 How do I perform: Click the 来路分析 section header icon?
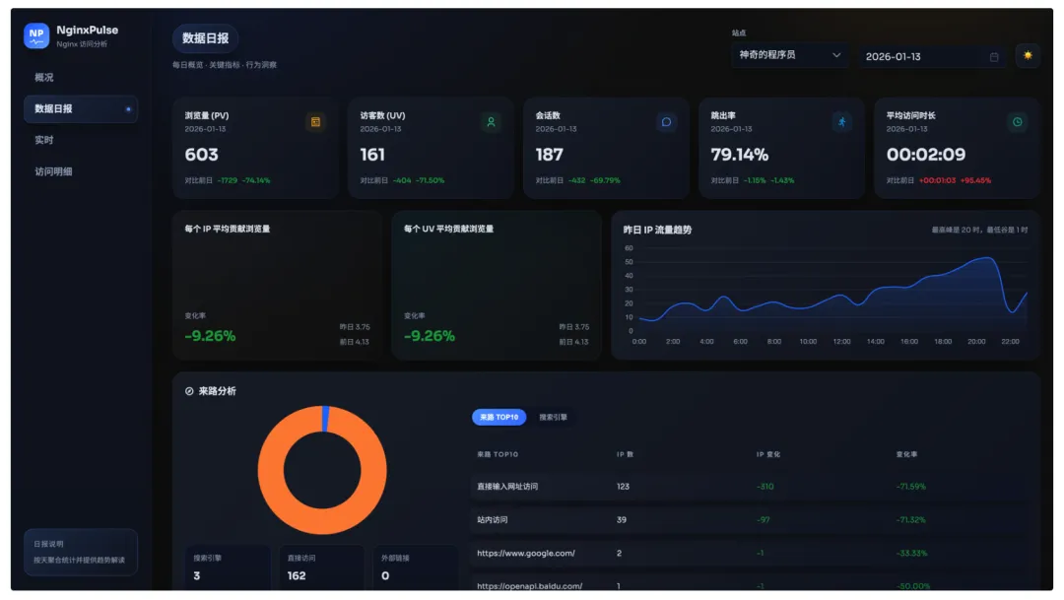(189, 391)
